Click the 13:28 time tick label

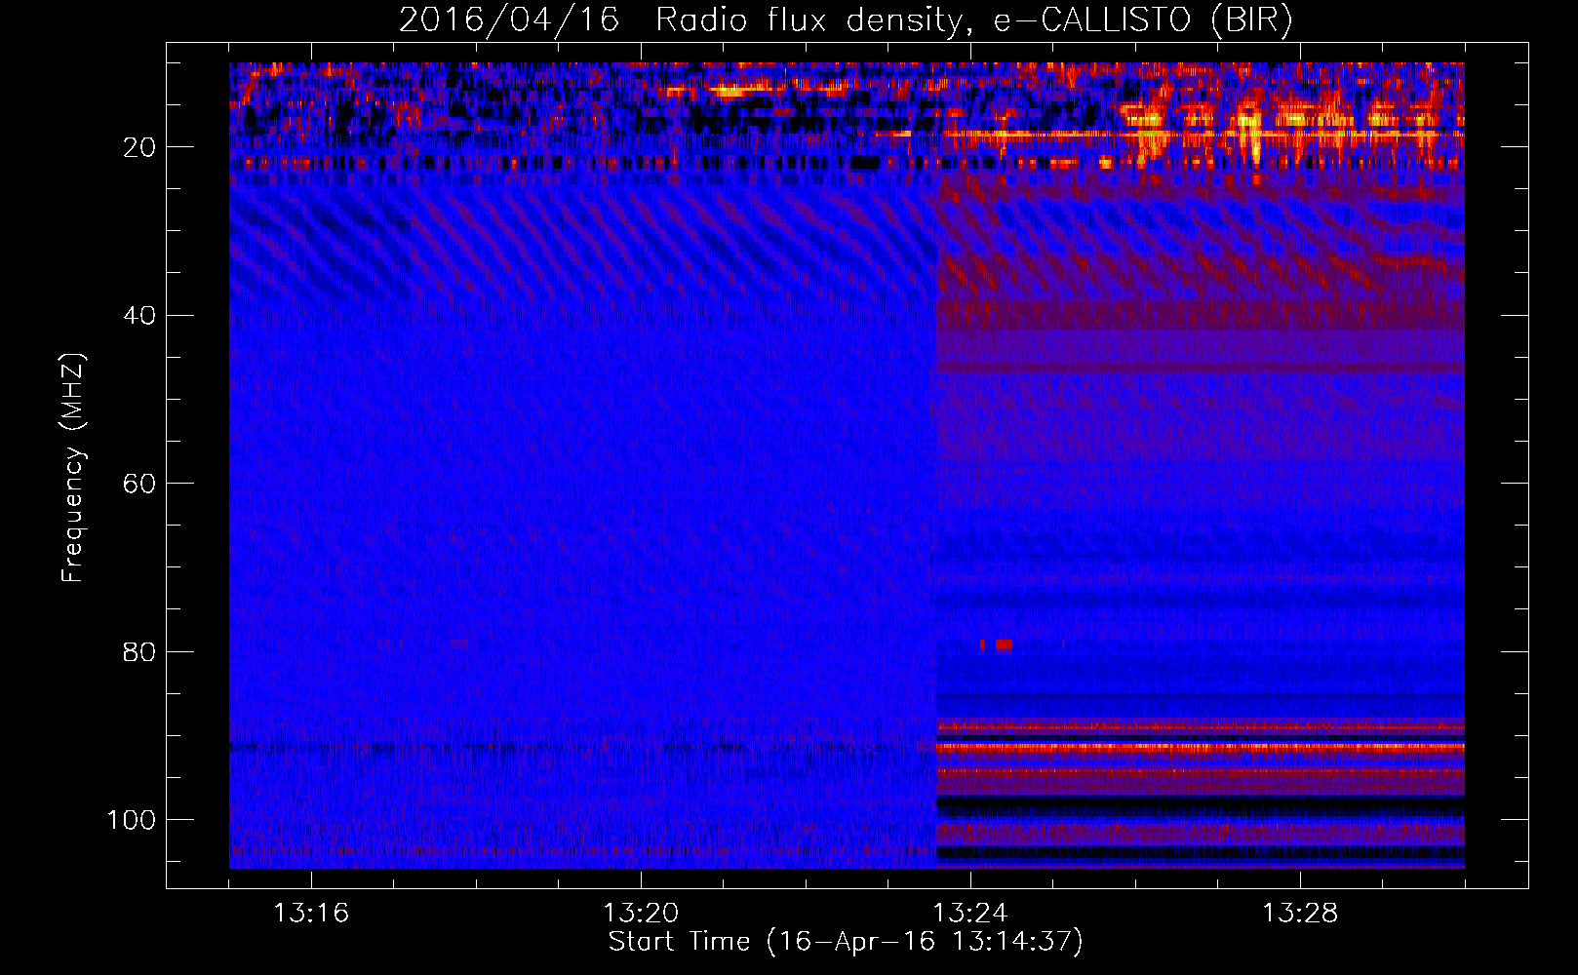1300,914
